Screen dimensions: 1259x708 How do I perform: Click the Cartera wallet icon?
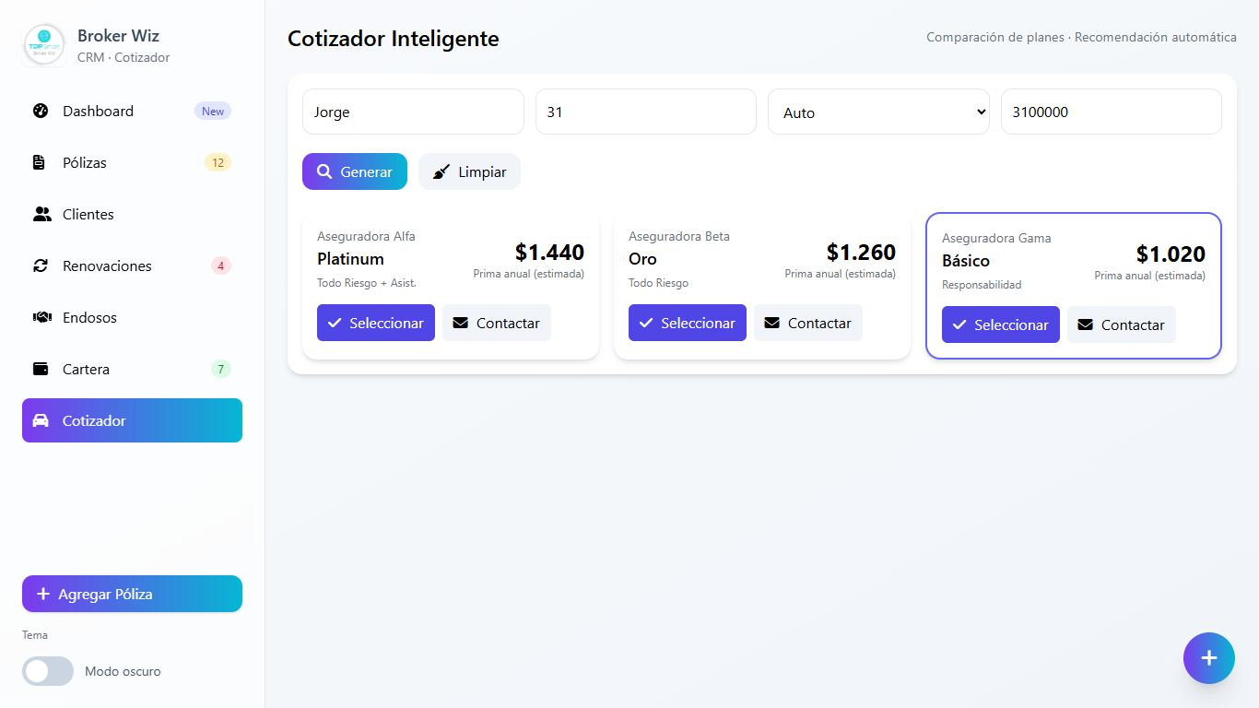coord(41,370)
